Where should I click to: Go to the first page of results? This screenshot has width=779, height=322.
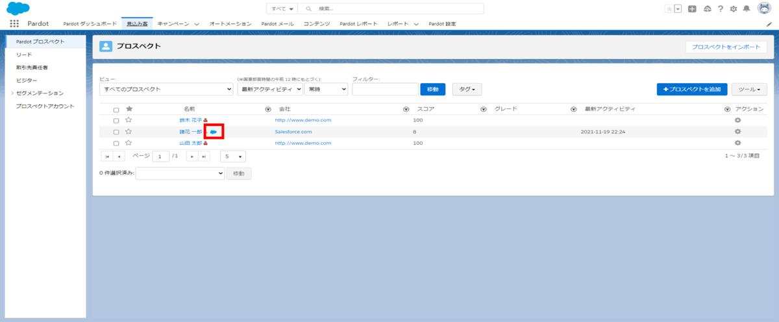click(x=107, y=156)
